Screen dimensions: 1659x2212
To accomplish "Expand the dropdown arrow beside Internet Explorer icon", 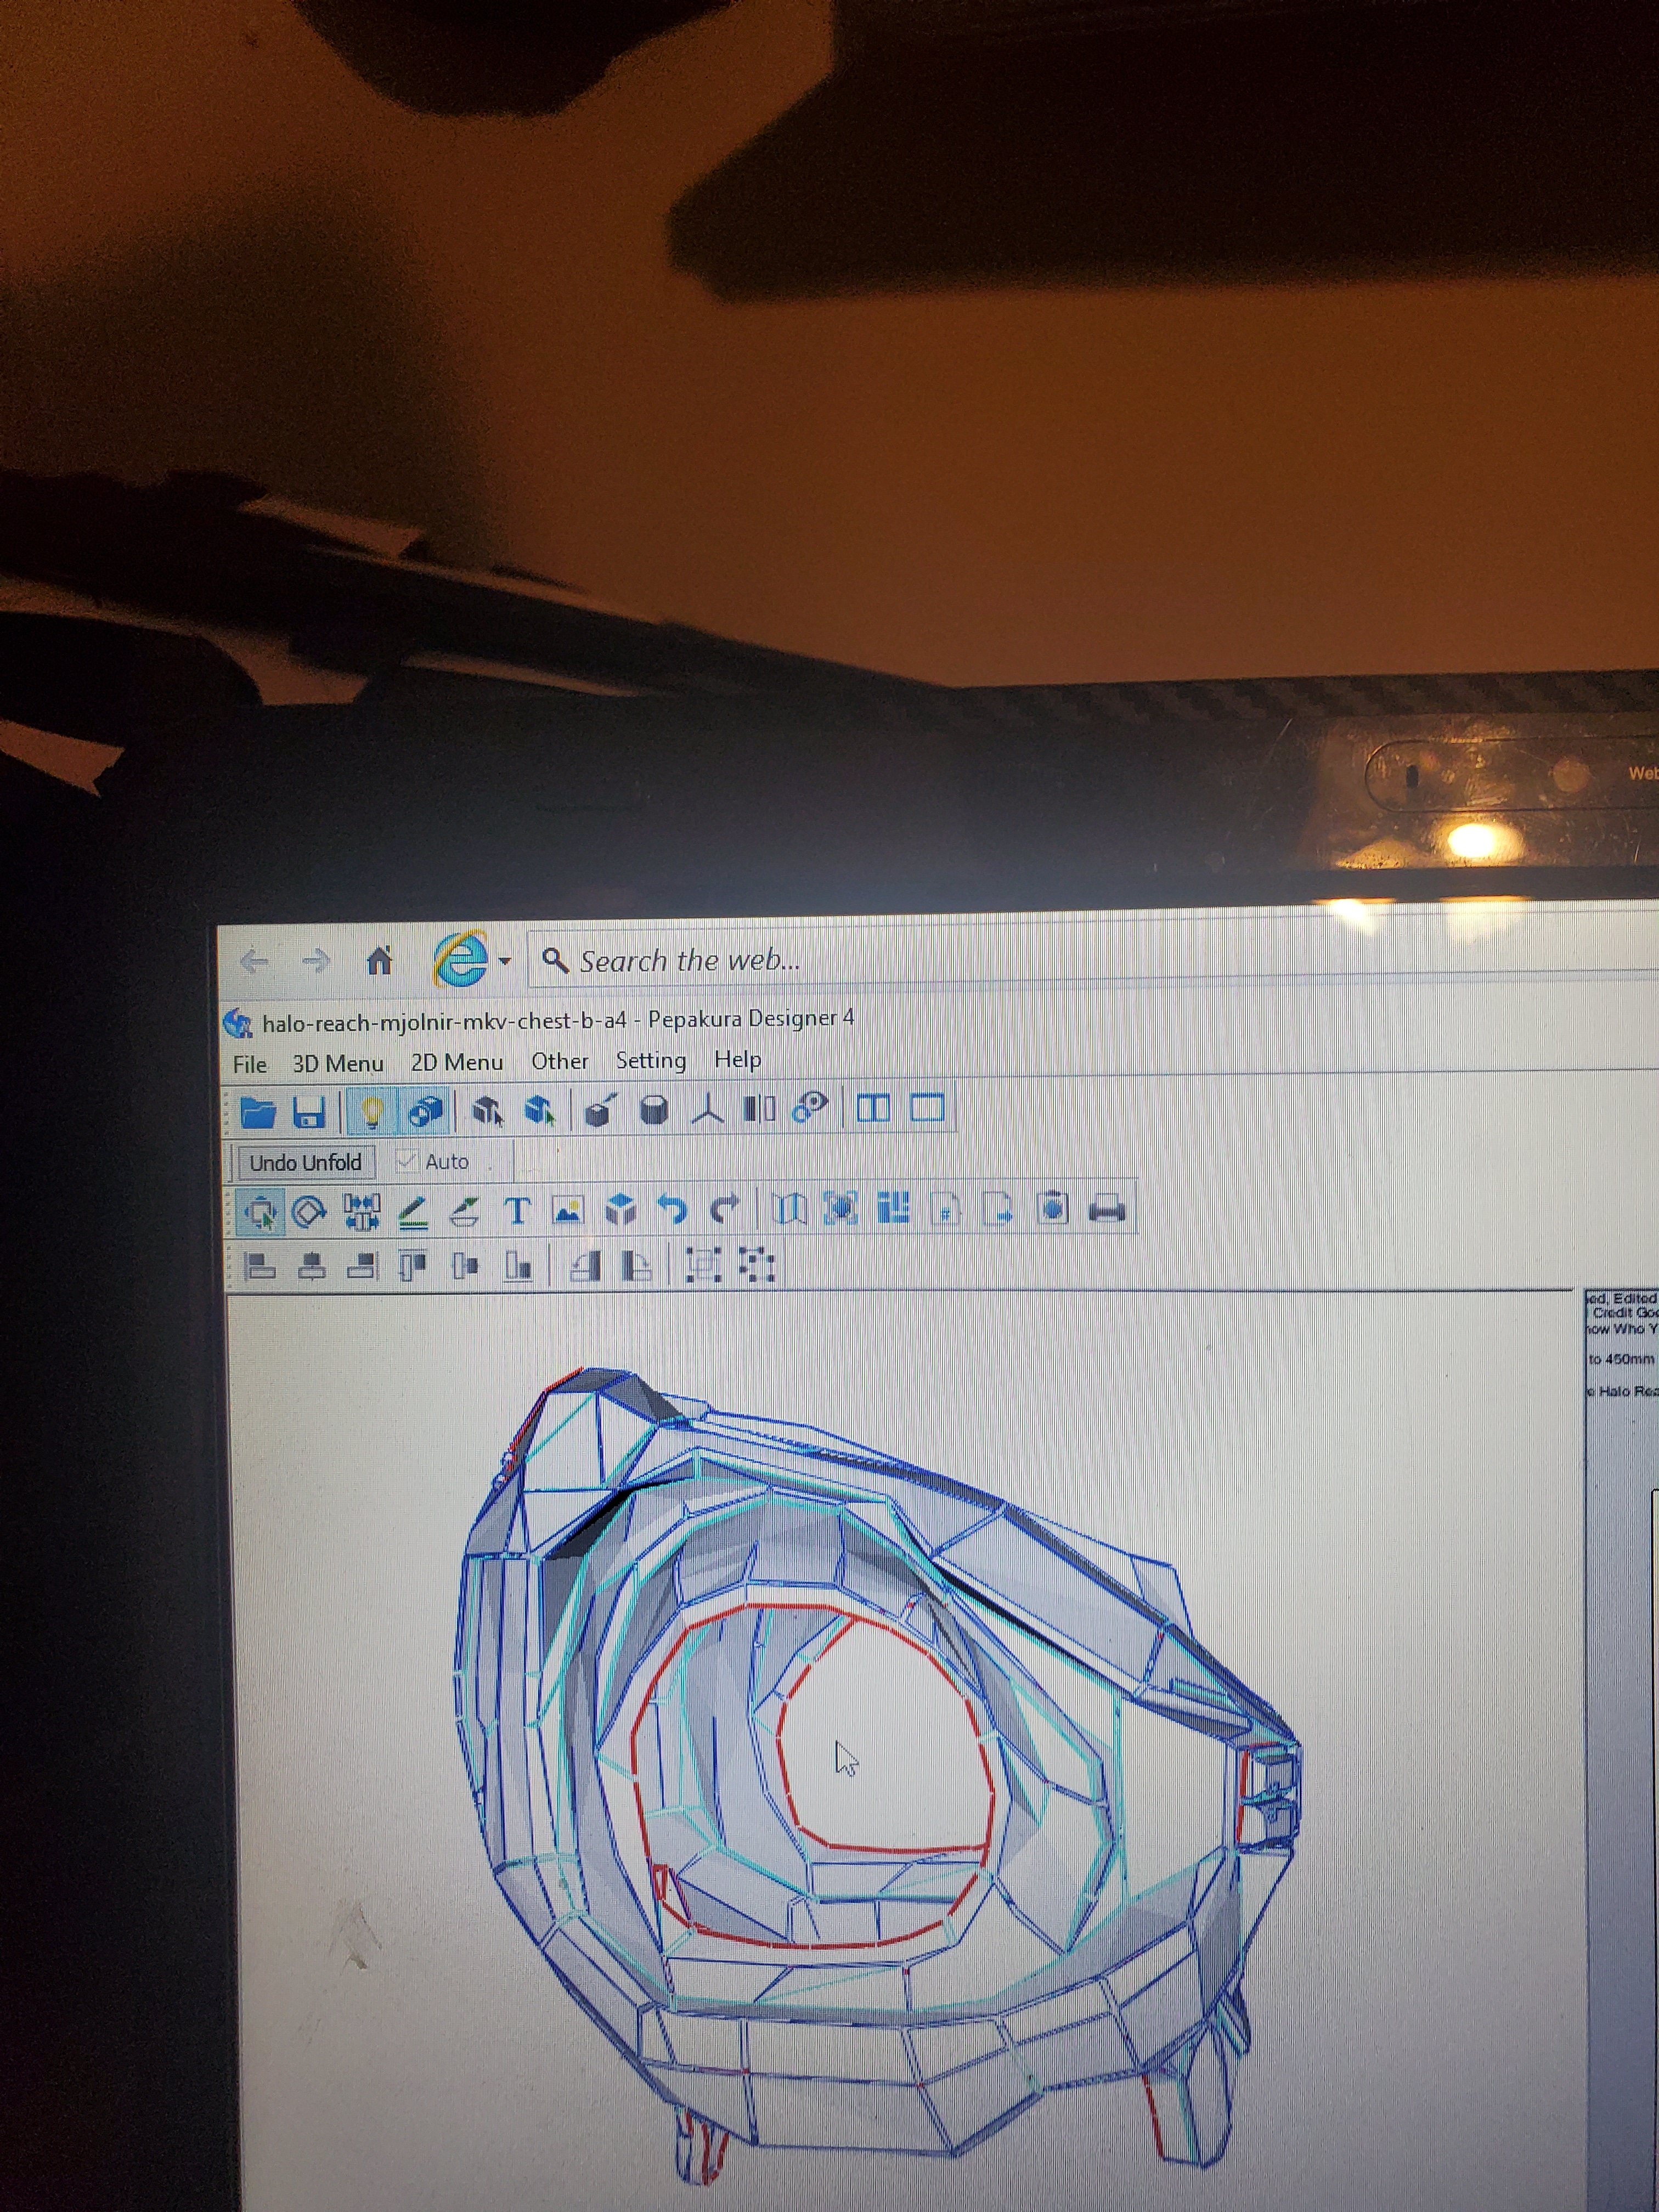I will pos(505,961).
